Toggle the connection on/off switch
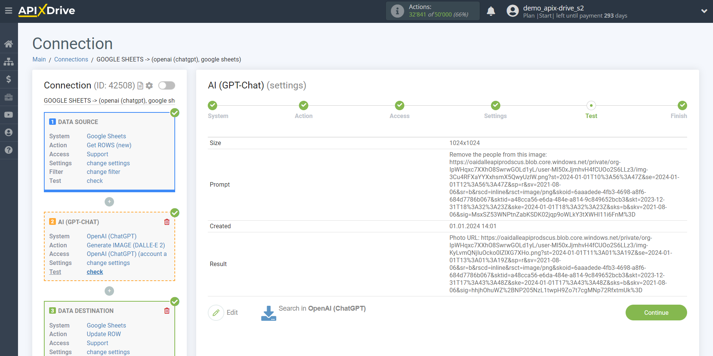713x356 pixels. (167, 85)
